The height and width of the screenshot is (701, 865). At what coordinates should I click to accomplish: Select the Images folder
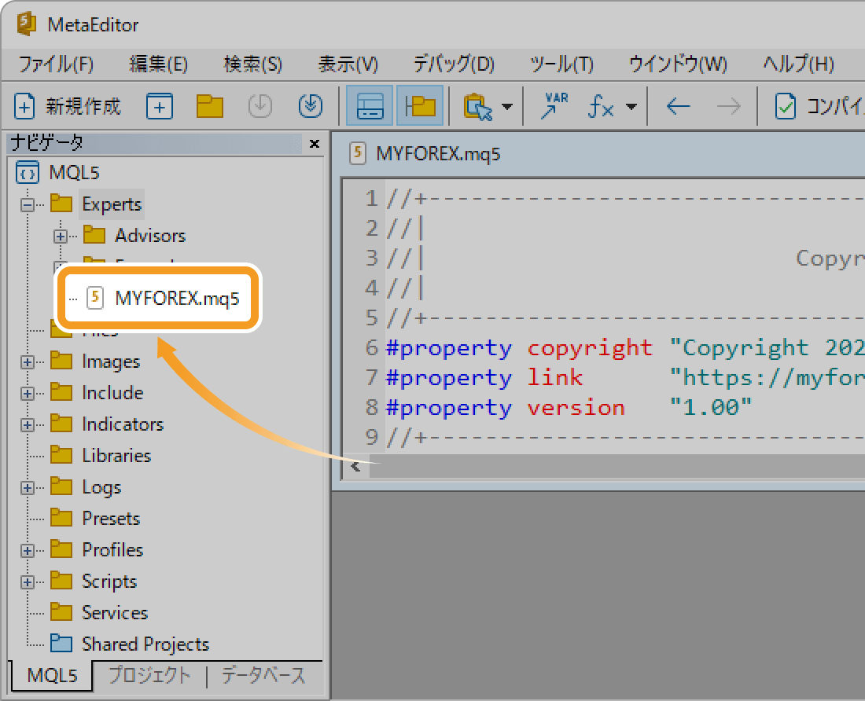[x=110, y=362]
